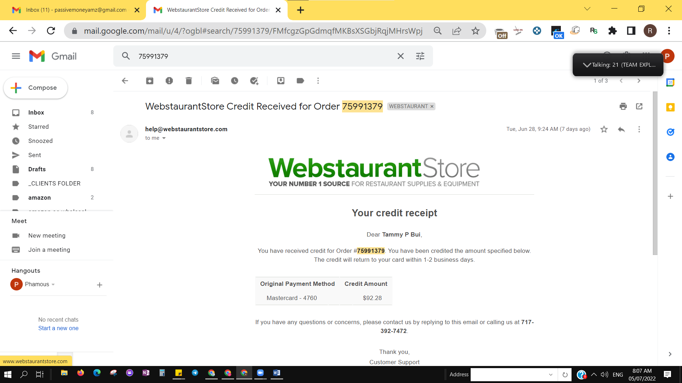Viewport: 682px width, 383px height.
Task: Print the credit receipt email
Action: point(623,106)
